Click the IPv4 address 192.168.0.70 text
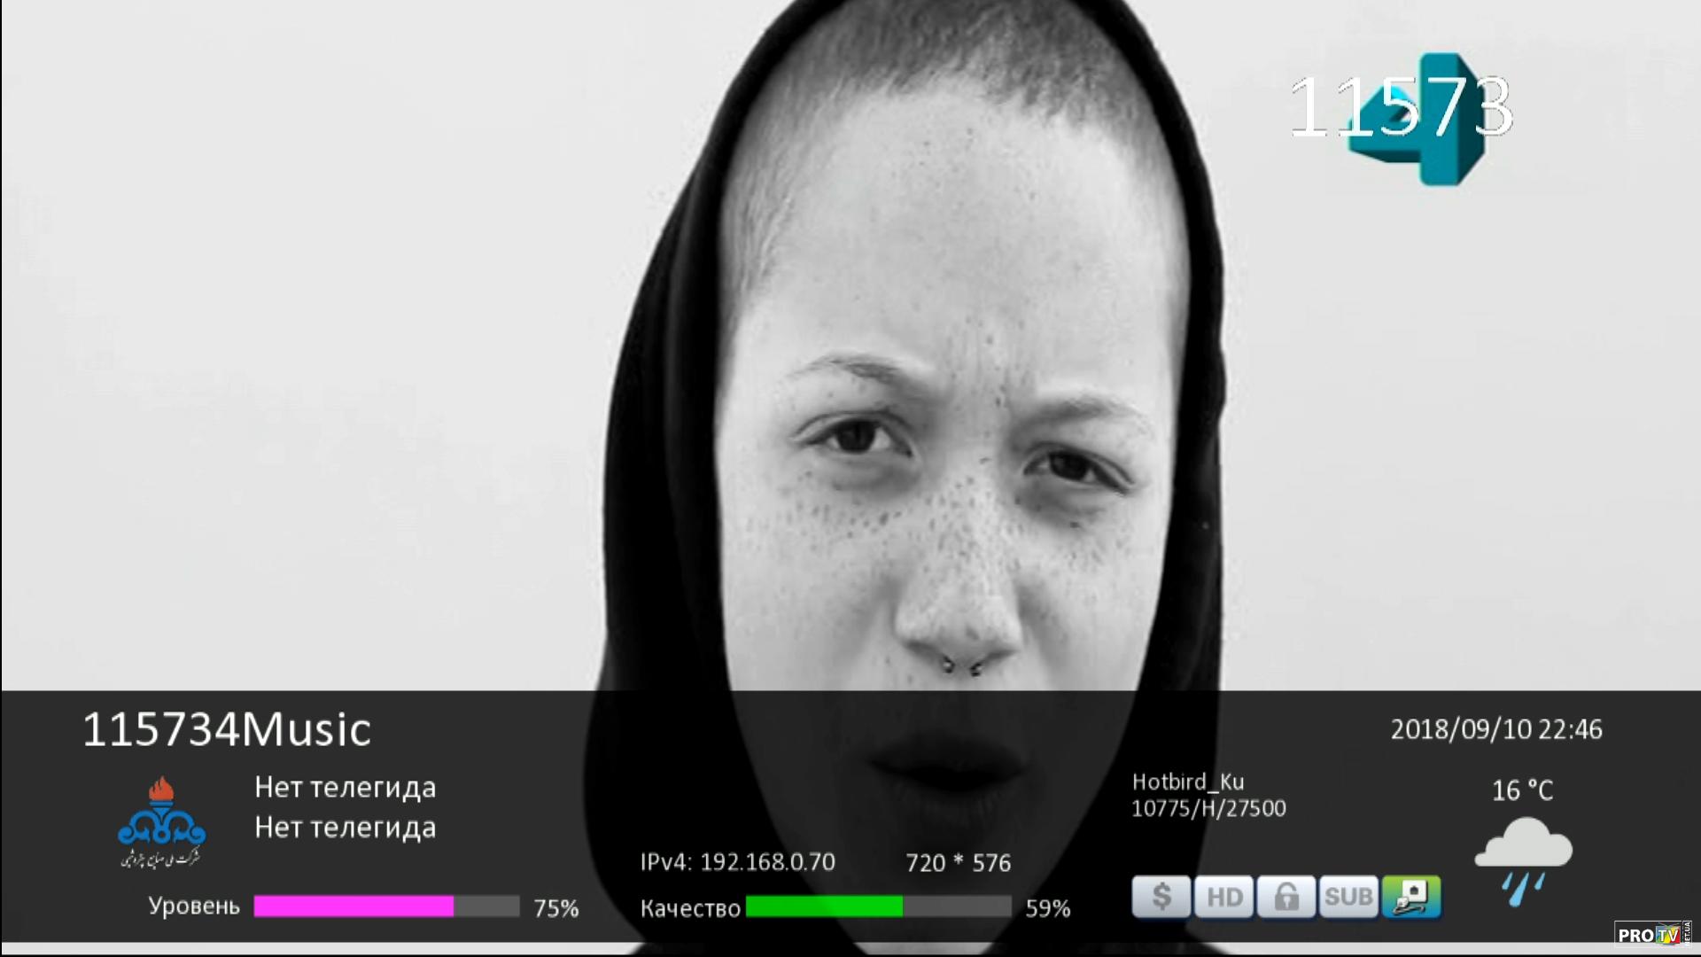Image resolution: width=1701 pixels, height=957 pixels. click(x=737, y=862)
